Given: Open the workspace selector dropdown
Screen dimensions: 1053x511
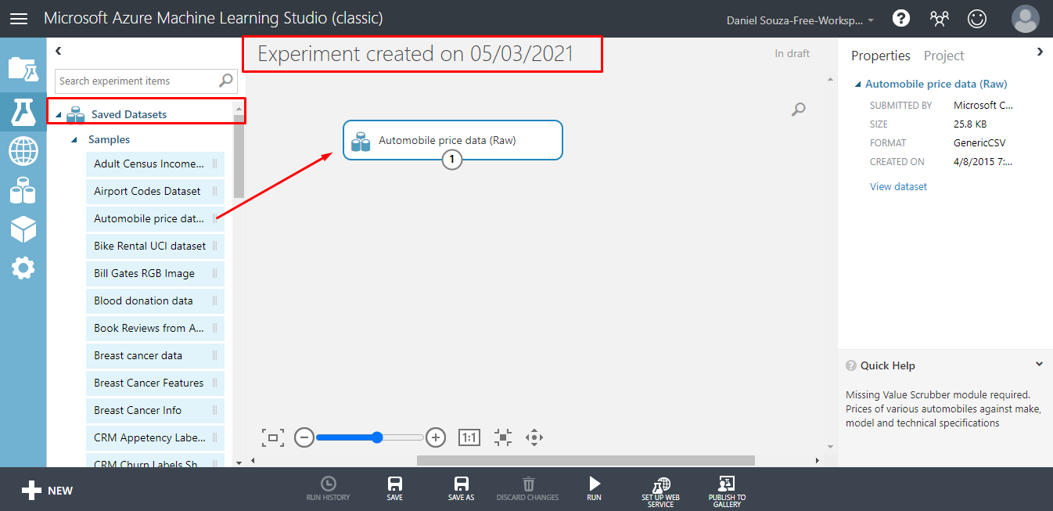Looking at the screenshot, I should click(800, 19).
